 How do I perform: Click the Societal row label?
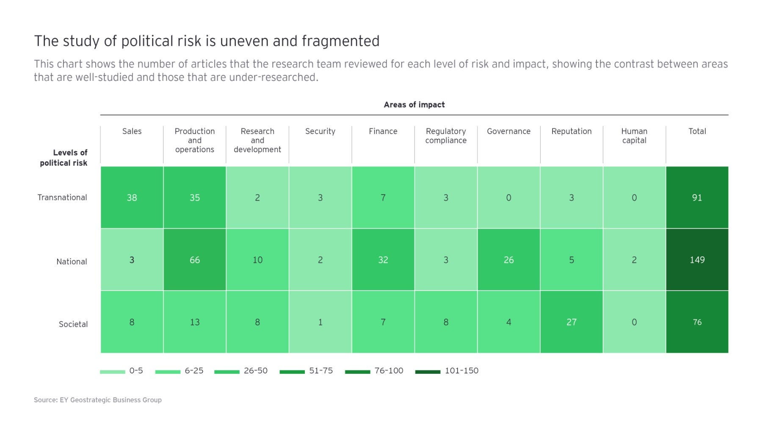[x=73, y=324]
